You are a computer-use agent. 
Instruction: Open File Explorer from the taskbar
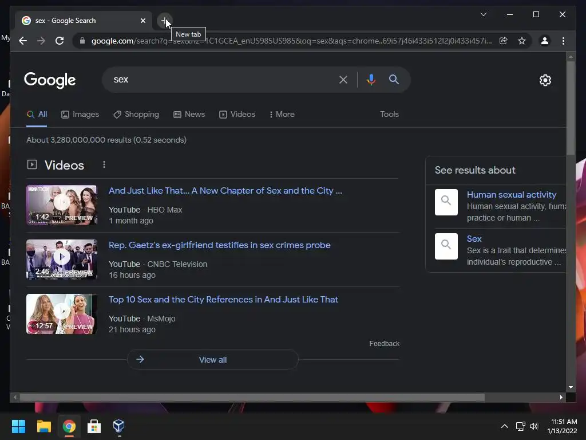43,426
